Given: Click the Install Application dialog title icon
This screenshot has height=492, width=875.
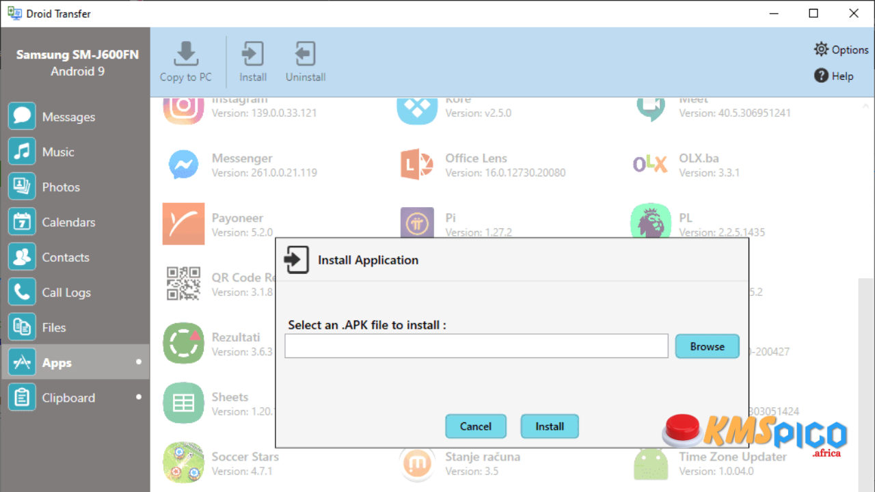Looking at the screenshot, I should click(x=297, y=260).
